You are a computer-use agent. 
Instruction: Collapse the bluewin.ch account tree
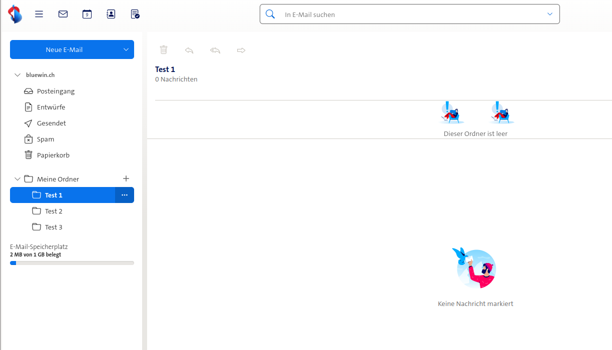[18, 75]
